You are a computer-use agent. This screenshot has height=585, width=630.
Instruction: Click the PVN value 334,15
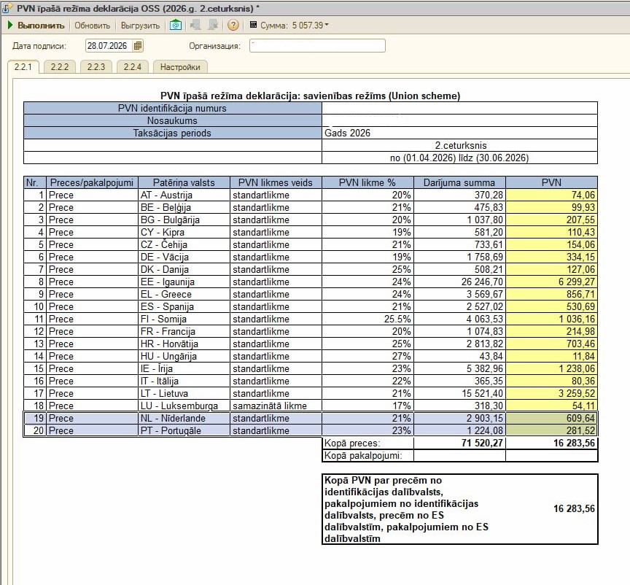552,257
